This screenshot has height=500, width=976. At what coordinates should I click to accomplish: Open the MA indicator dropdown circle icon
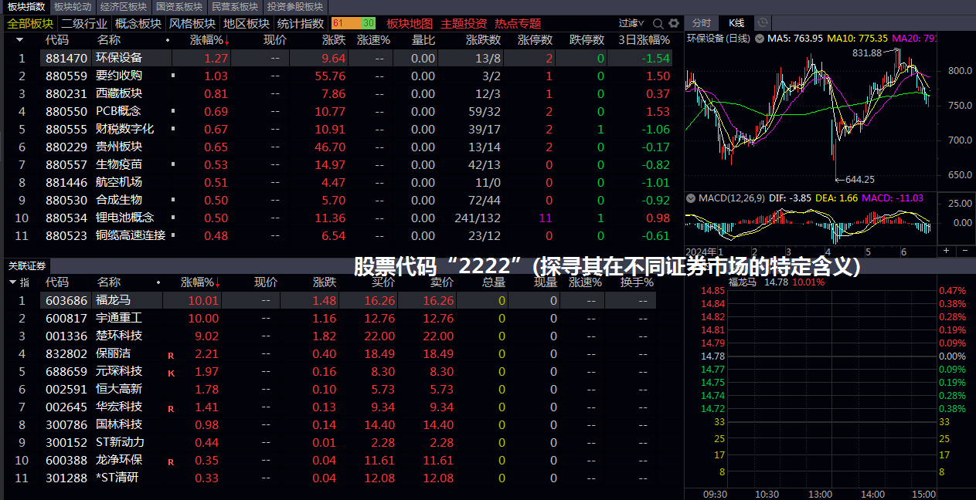click(759, 38)
